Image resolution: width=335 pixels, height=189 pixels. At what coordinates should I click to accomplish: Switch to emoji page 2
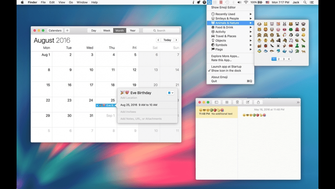(x=279, y=59)
